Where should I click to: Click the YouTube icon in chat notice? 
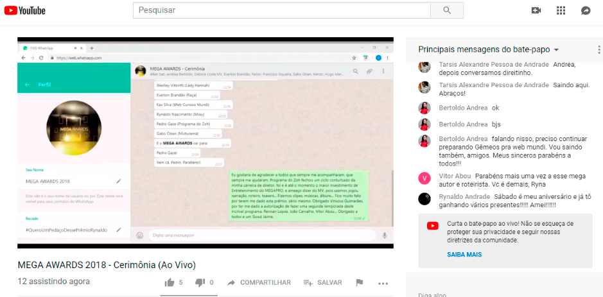click(x=433, y=226)
